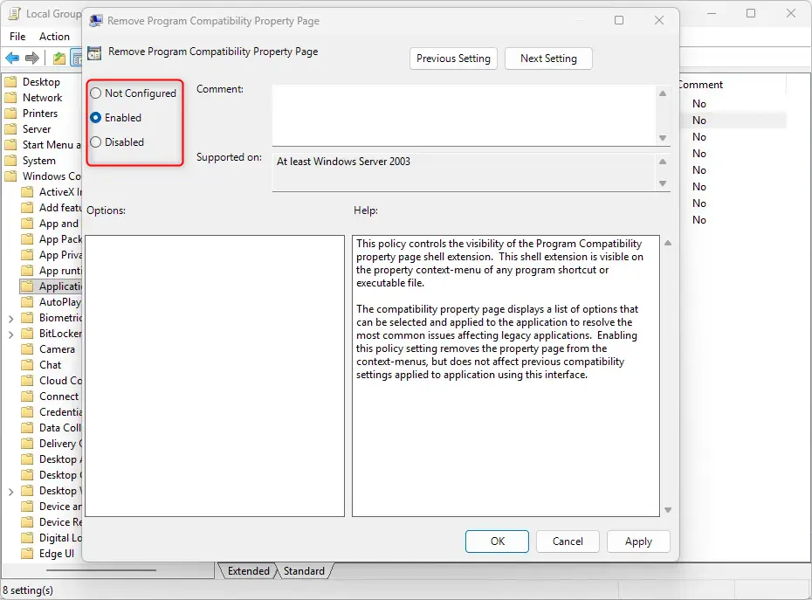812x600 pixels.
Task: Expand the Desktop Window tree node below Device
Action: tap(10, 491)
